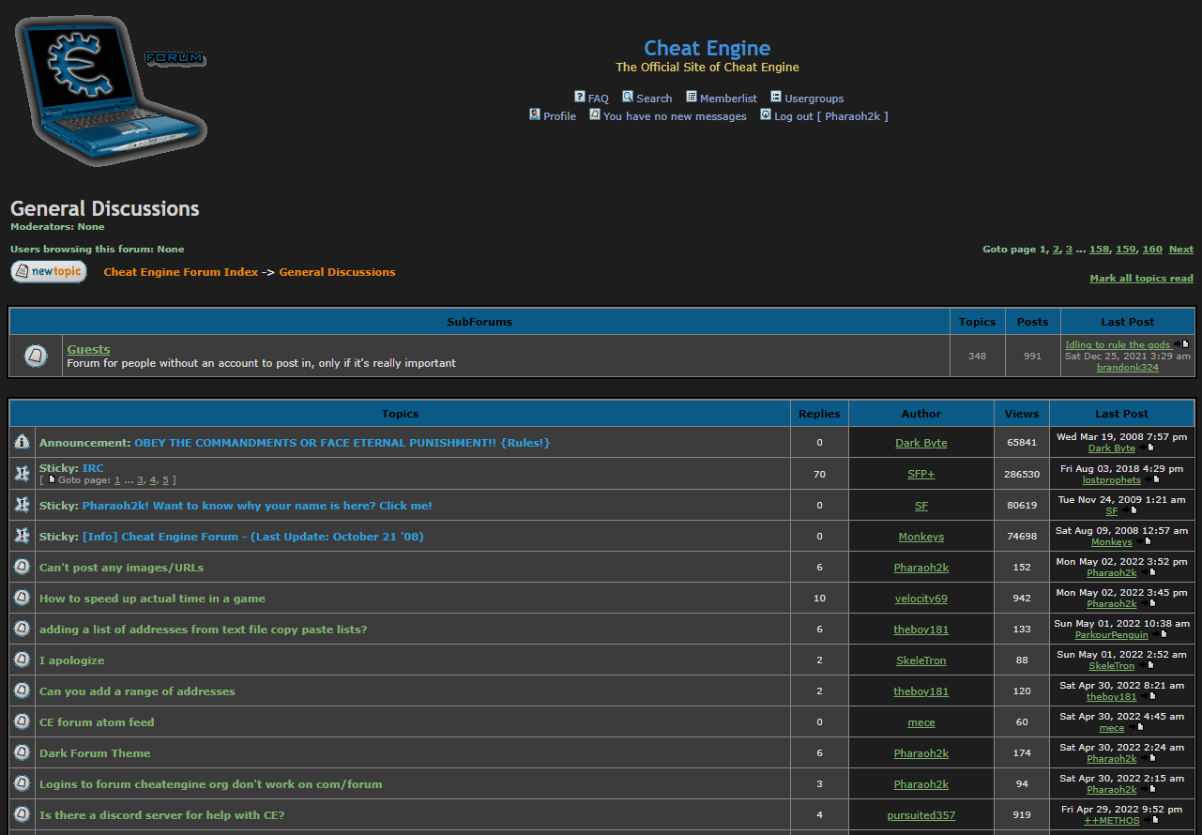This screenshot has width=1202, height=835.
Task: Click Next in page navigation
Action: (1180, 250)
